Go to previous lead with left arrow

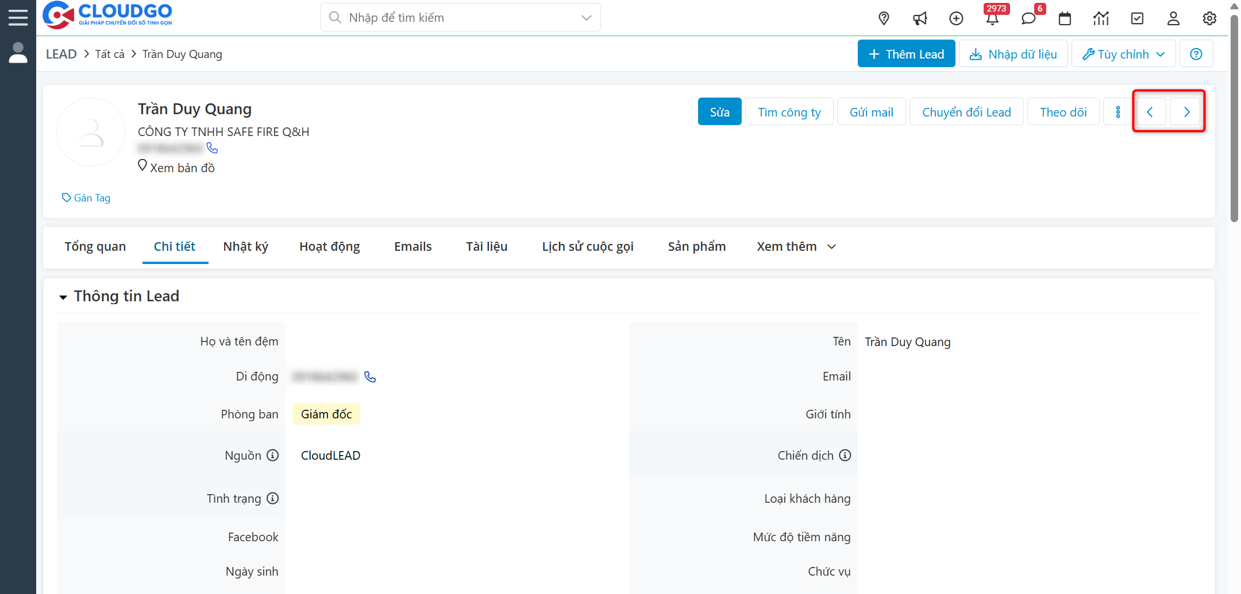coord(1150,112)
